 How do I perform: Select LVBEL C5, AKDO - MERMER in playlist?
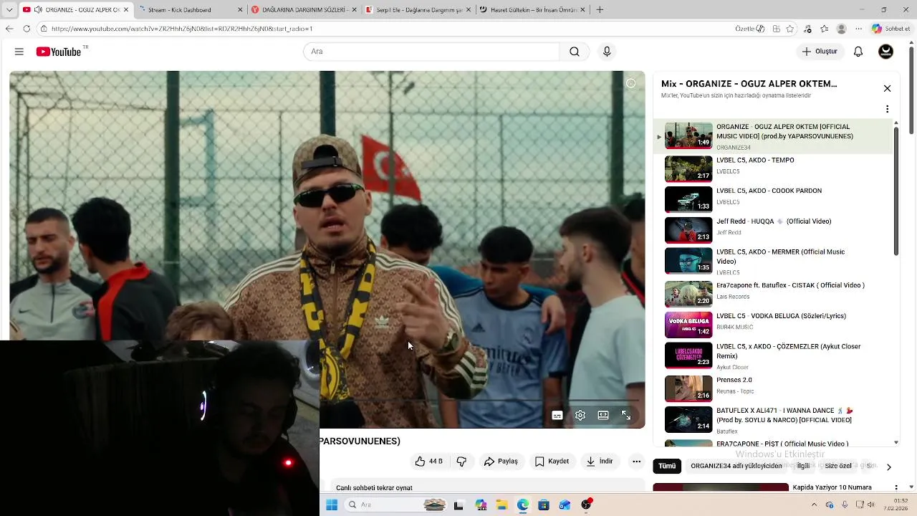click(x=774, y=261)
